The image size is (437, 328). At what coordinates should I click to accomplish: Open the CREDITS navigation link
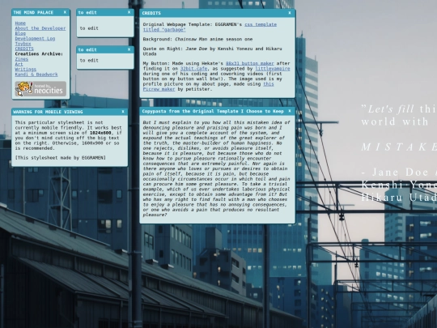(x=24, y=49)
